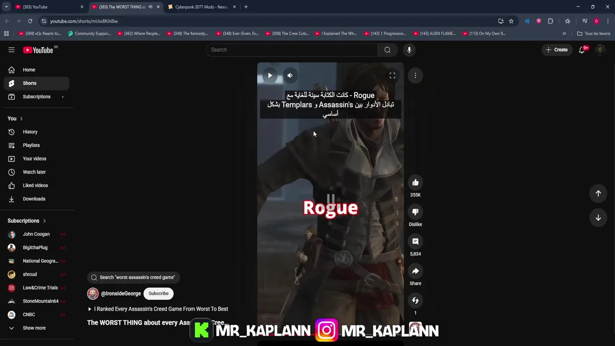The width and height of the screenshot is (615, 346).
Task: Open Downloads
Action: point(37,199)
